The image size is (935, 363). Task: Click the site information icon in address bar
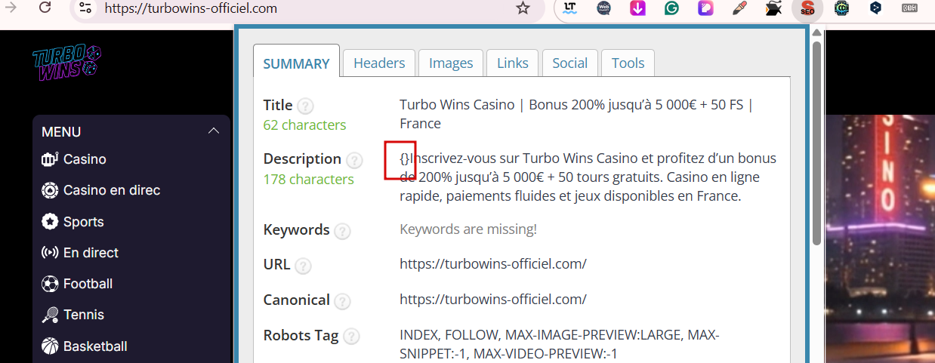coord(85,8)
